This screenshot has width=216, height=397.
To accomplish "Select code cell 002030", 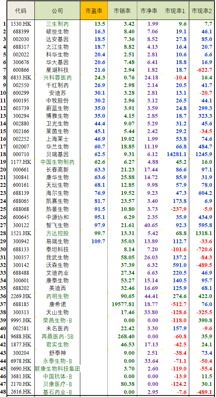I will pos(20,39).
